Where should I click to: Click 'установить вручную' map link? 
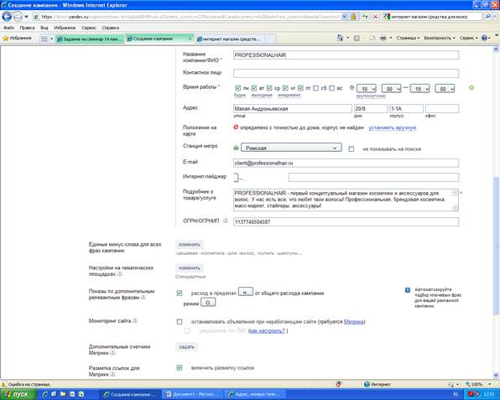click(393, 127)
